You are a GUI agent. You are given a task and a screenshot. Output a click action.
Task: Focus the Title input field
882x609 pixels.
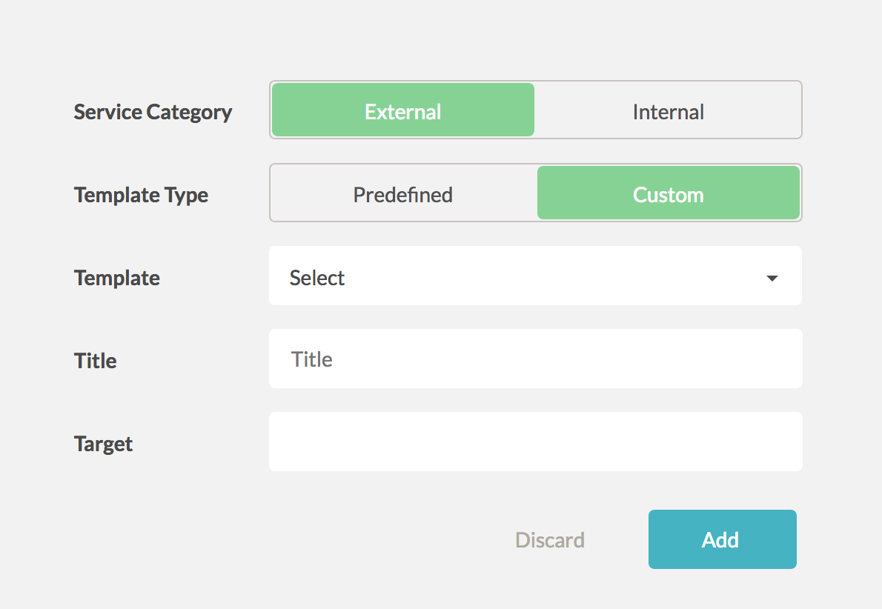coord(535,359)
